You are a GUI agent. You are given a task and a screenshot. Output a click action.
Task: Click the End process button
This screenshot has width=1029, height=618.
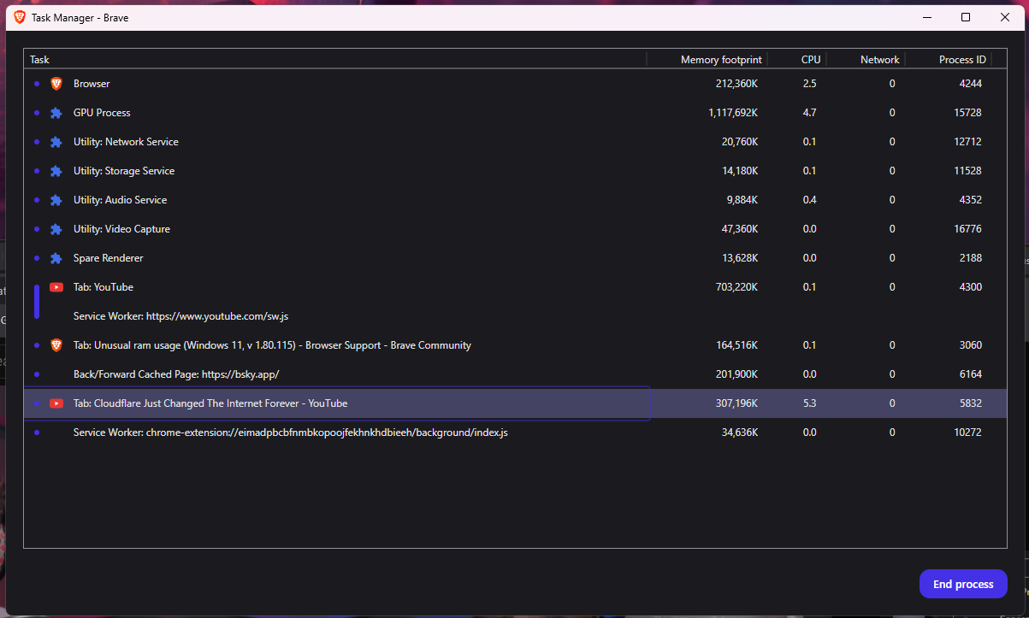pyautogui.click(x=963, y=585)
